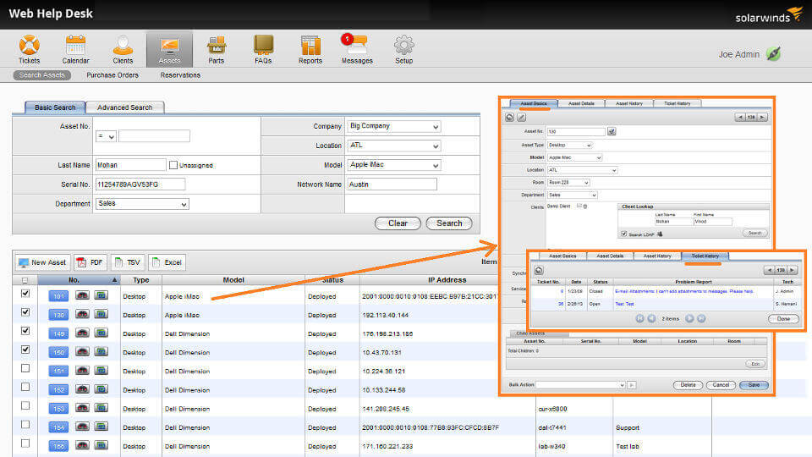The image size is (812, 457).
Task: Open the Tickets lifebuoy icon
Action: (x=29, y=46)
